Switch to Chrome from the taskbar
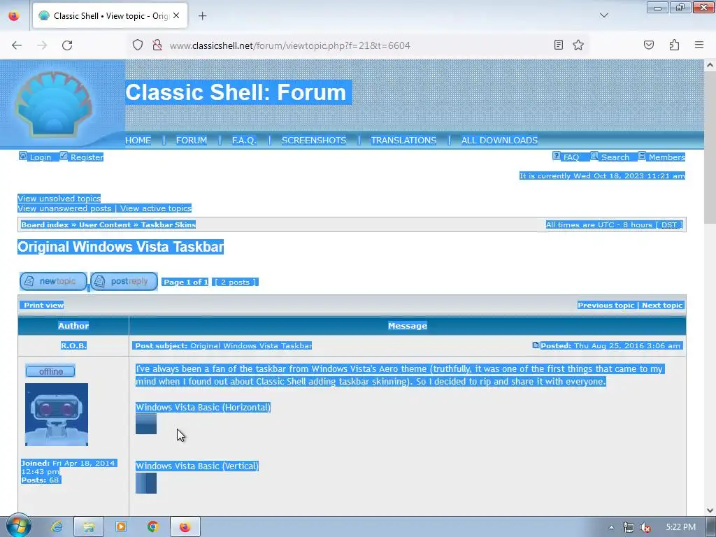This screenshot has width=716, height=537. click(153, 527)
